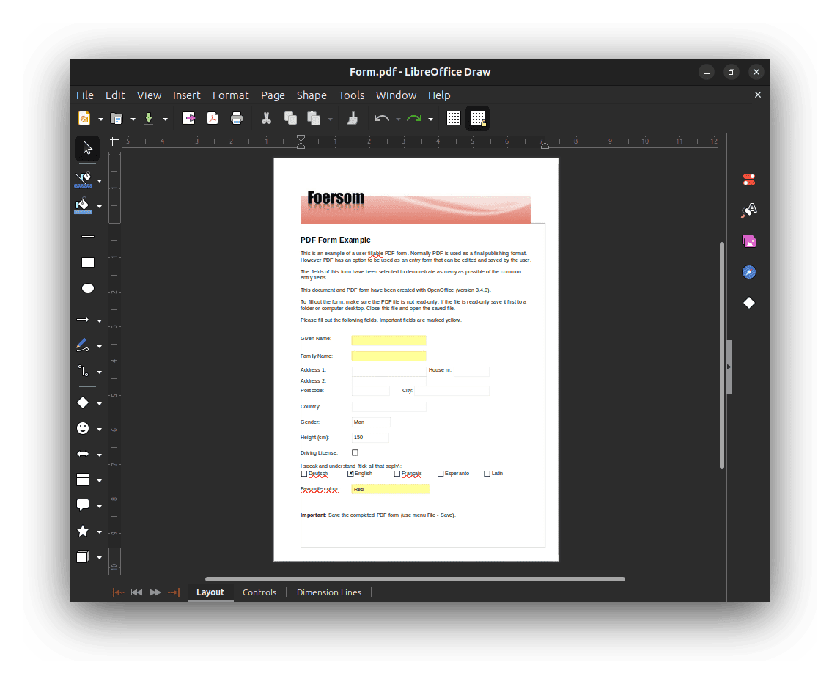Screen dimensions: 840x684
Task: Click the Clone Formatting brush icon
Action: (x=353, y=118)
